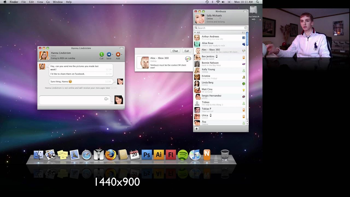Open the View menu
The image size is (350, 197).
pos(40,2)
